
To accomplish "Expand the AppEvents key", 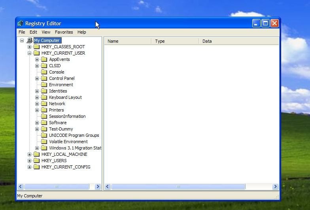I will tap(37, 59).
